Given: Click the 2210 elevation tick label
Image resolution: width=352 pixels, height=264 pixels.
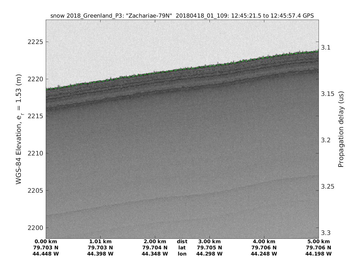Looking at the screenshot, I should [35, 153].
